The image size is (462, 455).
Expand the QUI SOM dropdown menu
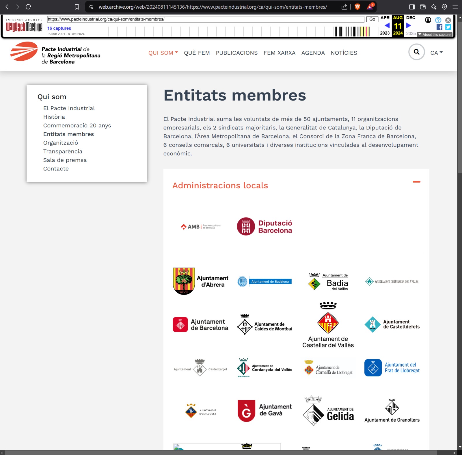(x=163, y=53)
